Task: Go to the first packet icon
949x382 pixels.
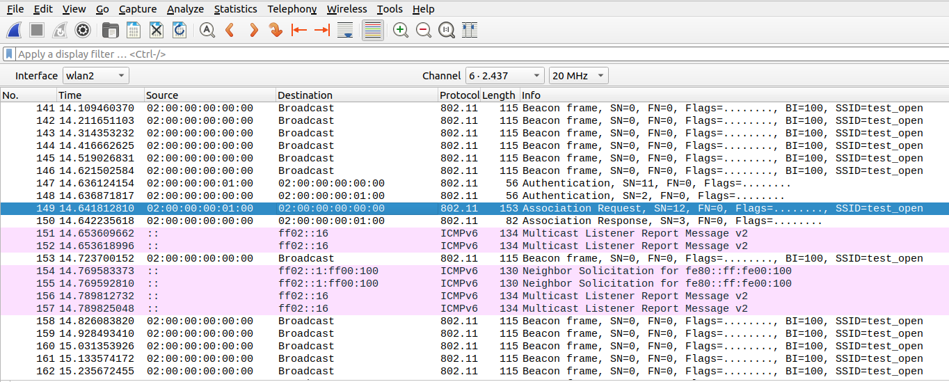Action: click(x=299, y=30)
